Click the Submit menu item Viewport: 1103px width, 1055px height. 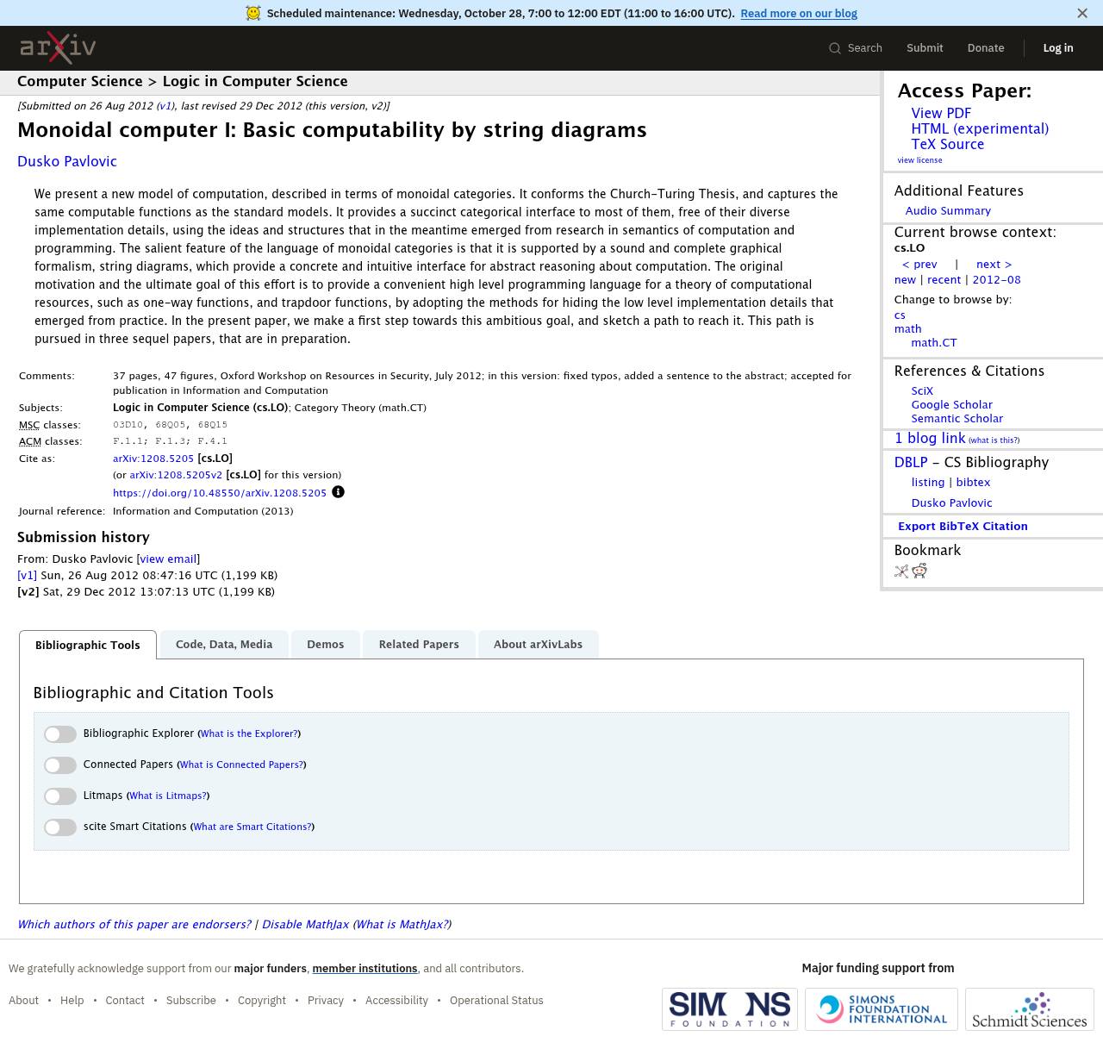925,48
